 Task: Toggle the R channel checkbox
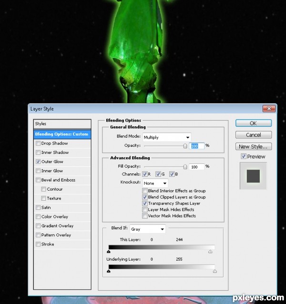144,174
